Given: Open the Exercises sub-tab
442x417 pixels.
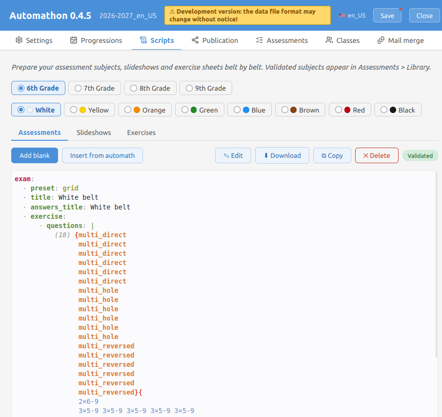Looking at the screenshot, I should tap(141, 133).
